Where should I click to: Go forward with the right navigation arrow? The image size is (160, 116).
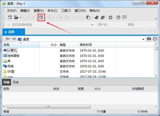(x=14, y=39)
